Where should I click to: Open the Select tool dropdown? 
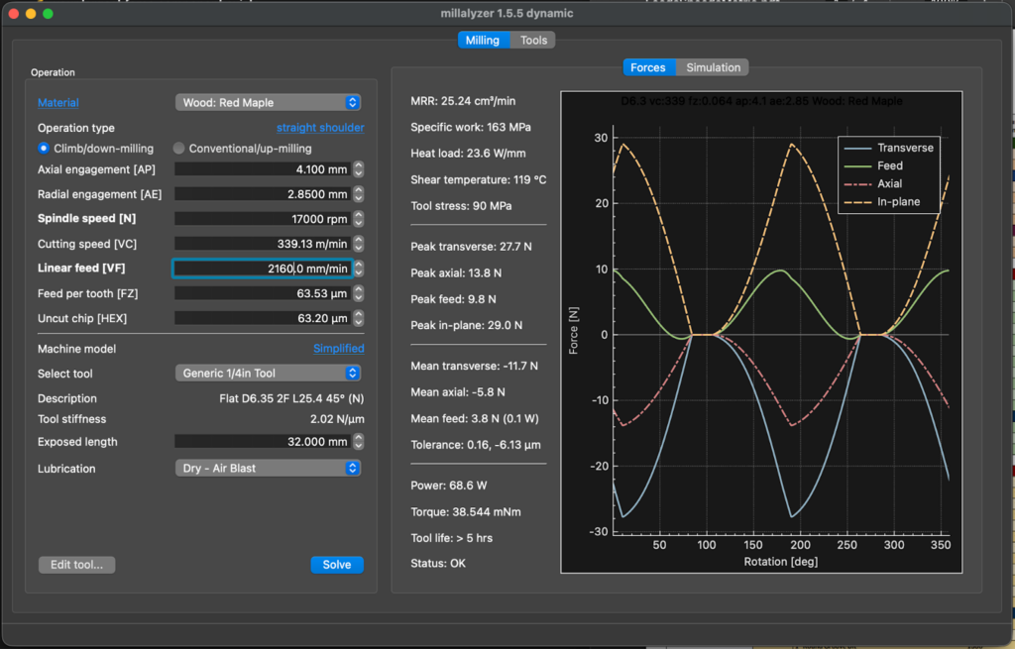pyautogui.click(x=268, y=374)
